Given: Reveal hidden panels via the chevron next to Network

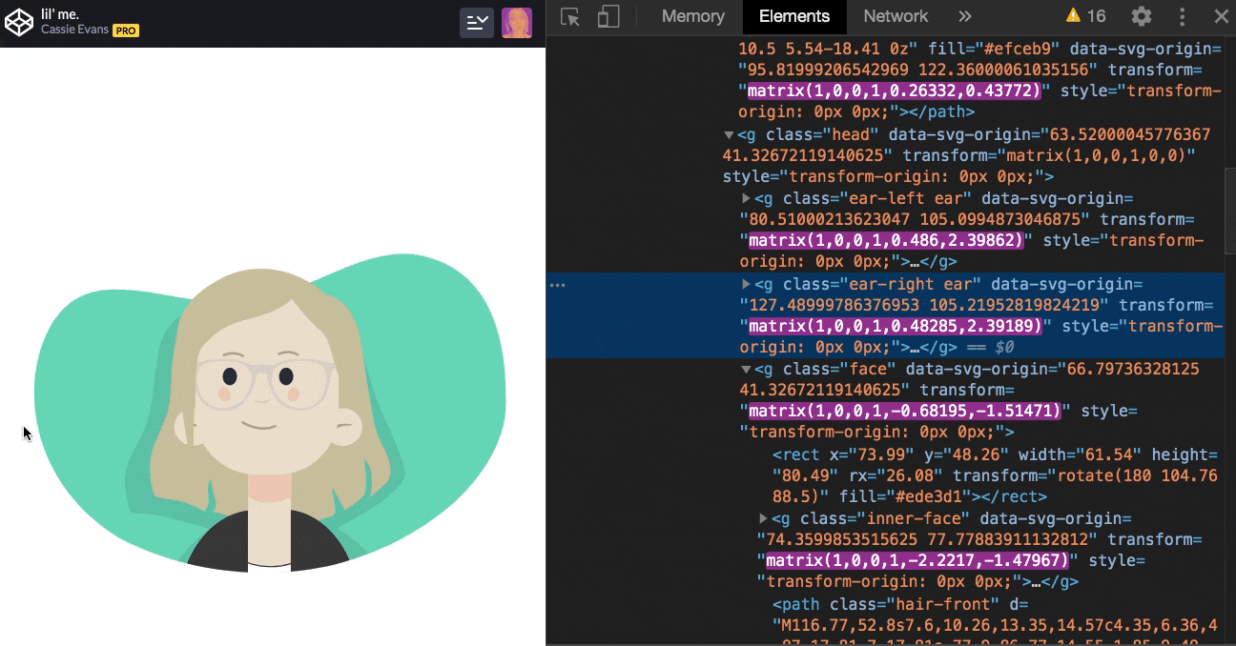Looking at the screenshot, I should (x=965, y=16).
